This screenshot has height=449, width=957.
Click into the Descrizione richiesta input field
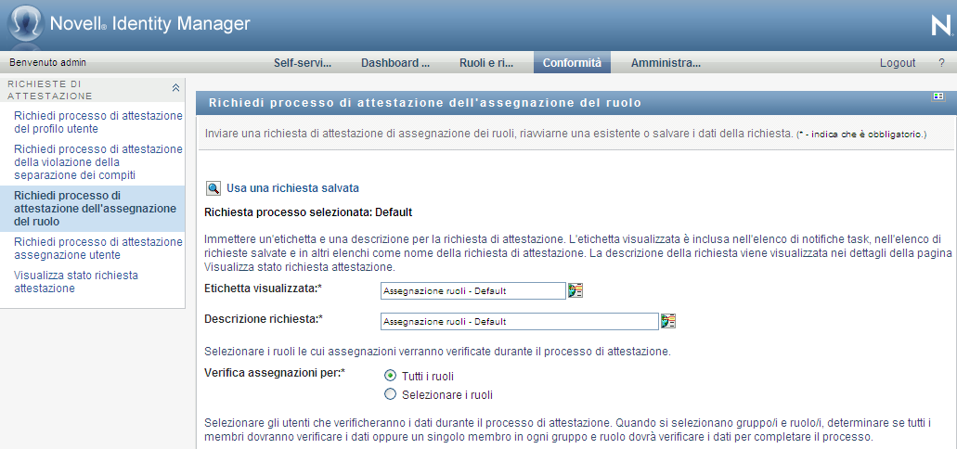pyautogui.click(x=520, y=322)
